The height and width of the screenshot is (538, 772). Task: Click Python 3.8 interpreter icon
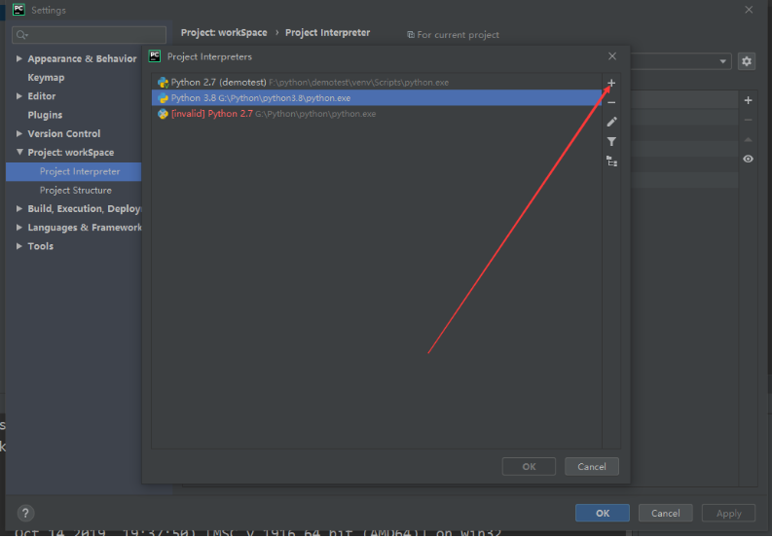click(163, 98)
